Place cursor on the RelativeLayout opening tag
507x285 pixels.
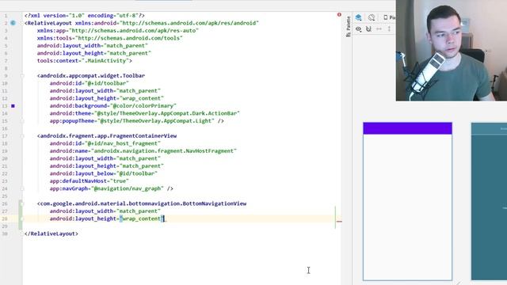(x=48, y=23)
